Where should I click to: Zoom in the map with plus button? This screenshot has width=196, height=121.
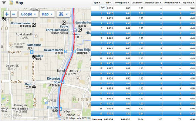pos(7,14)
